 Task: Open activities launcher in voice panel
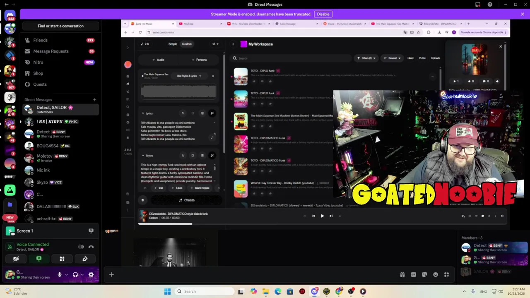62,259
